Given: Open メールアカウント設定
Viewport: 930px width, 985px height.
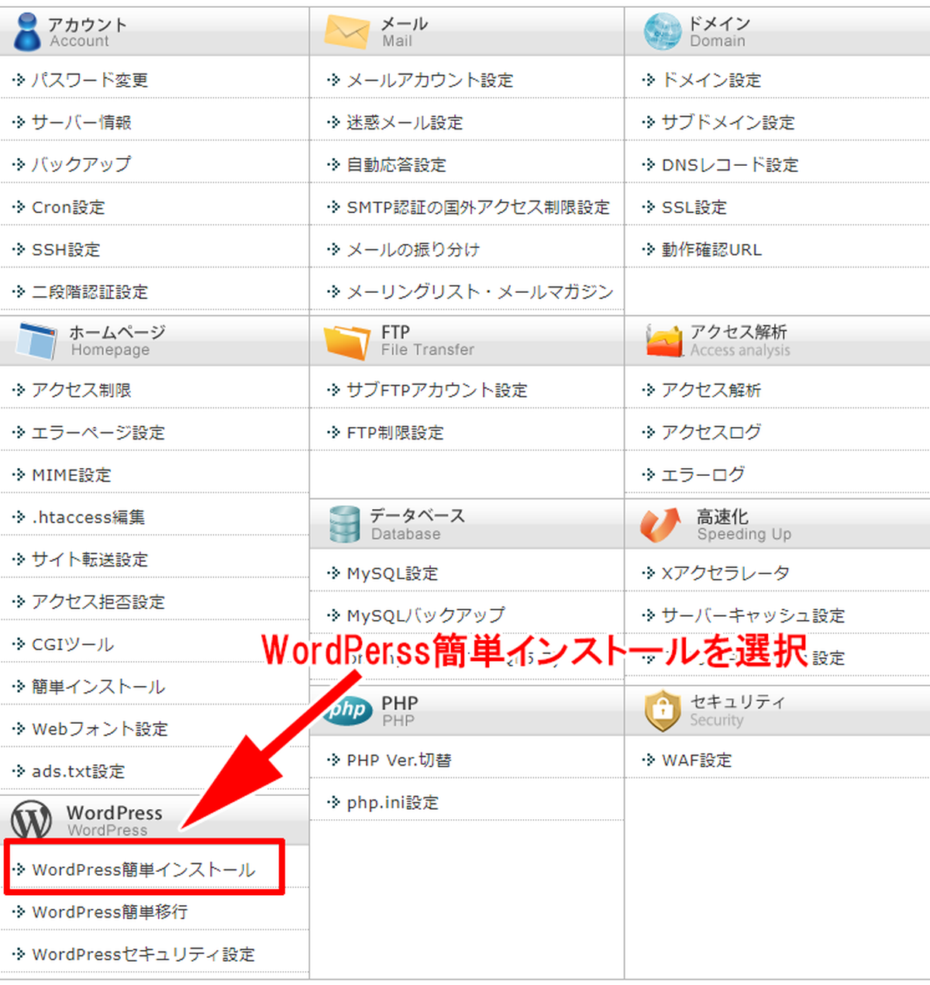Looking at the screenshot, I should 430,80.
